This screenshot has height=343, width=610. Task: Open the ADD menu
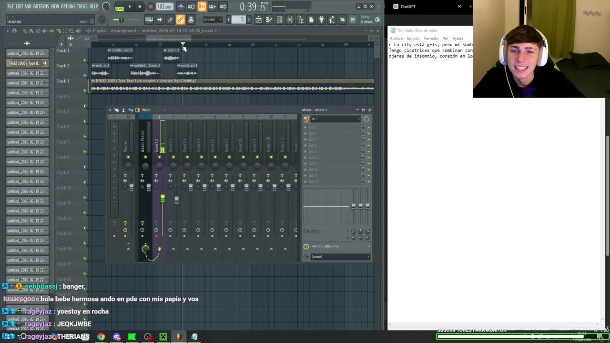coord(28,7)
